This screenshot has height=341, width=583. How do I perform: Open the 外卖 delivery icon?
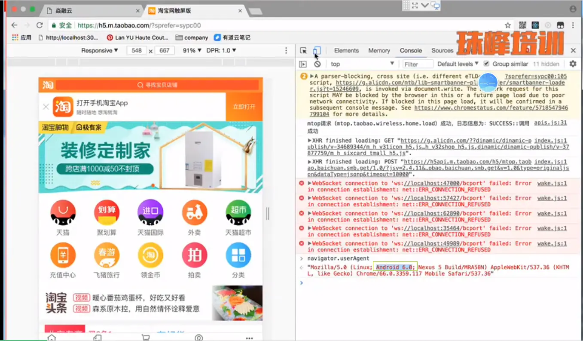click(195, 213)
